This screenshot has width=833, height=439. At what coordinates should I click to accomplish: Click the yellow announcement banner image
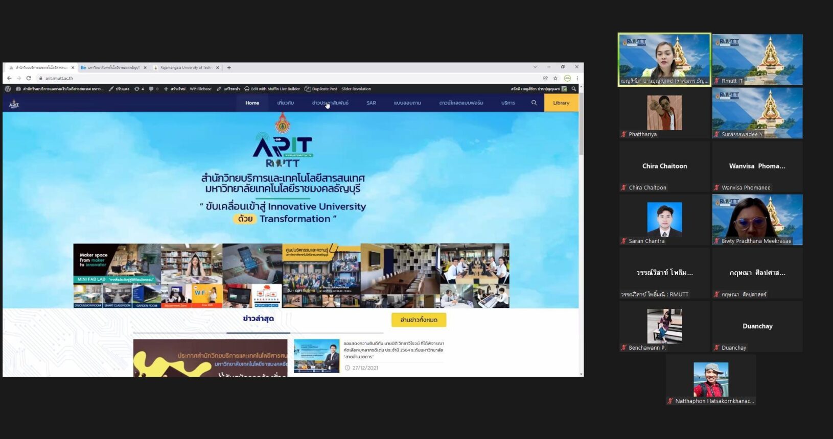pyautogui.click(x=210, y=358)
